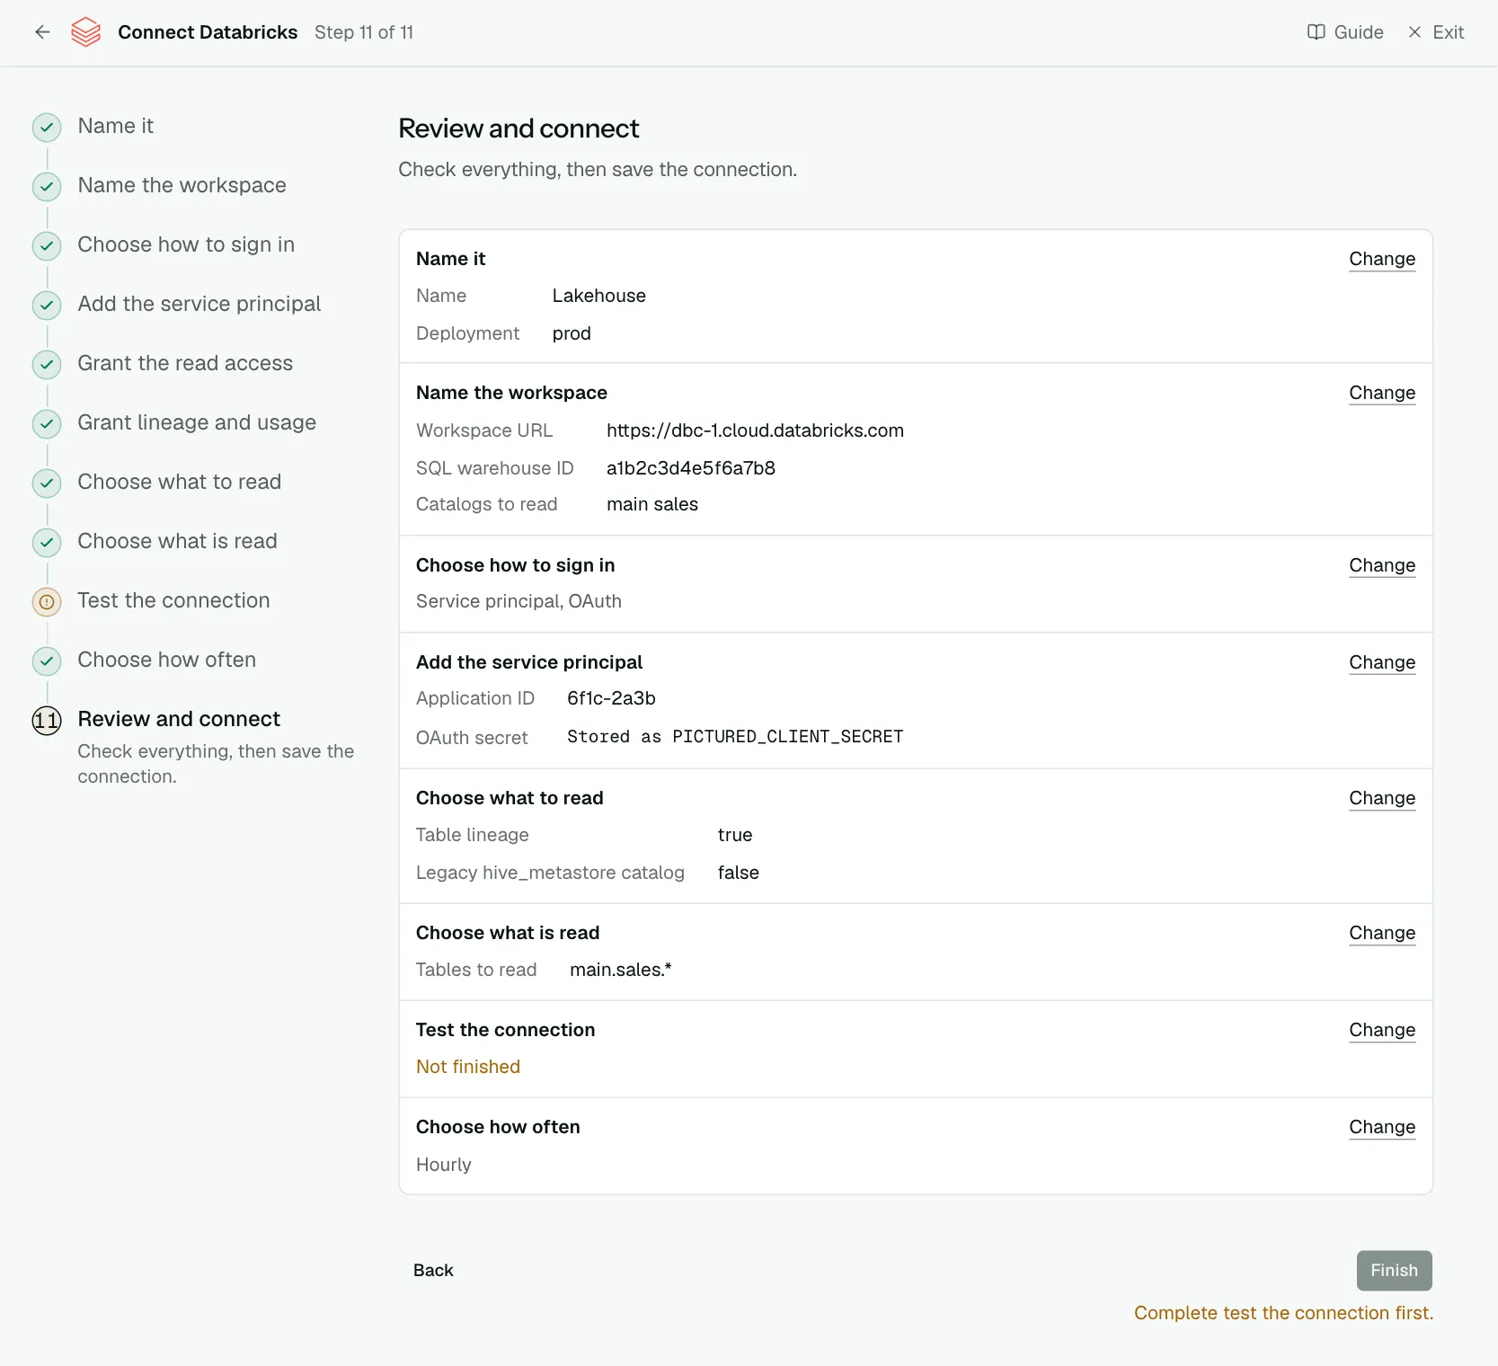The image size is (1498, 1366).
Task: Click the Databricks logo icon
Action: pos(86,32)
